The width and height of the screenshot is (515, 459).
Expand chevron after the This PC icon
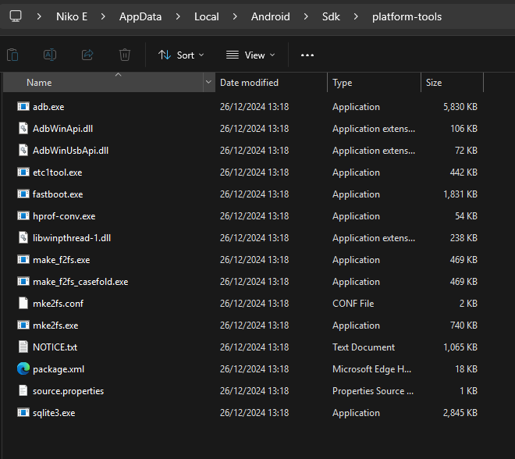pos(39,16)
